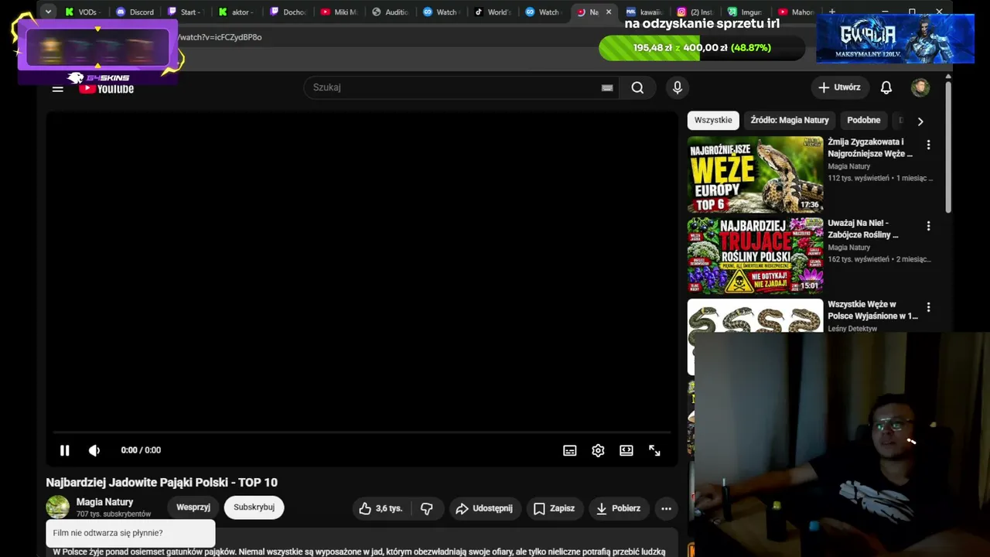The image size is (990, 557).
Task: Toggle subtitles in the video player
Action: pyautogui.click(x=570, y=450)
